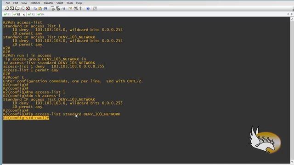The width and height of the screenshot is (294, 165).
Task: Click the Connect in Tab icon
Action: [17, 8]
